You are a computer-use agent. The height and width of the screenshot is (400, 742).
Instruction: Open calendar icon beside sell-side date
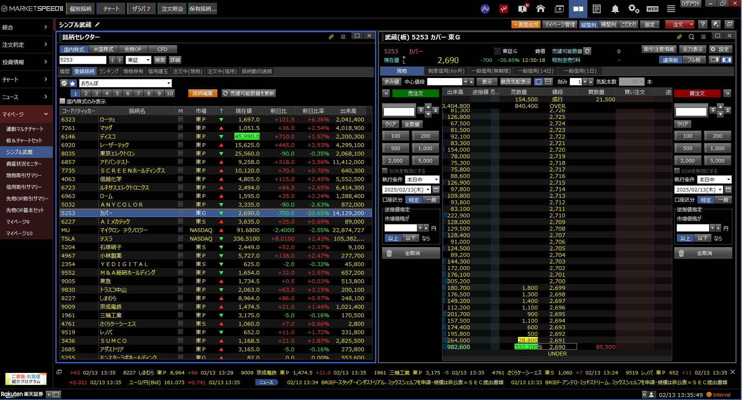436,190
